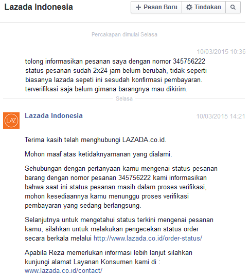Click the Apabila Reza memerlukan informasi paragraph
Image resolution: width=250 pixels, height=278 pixels.
pos(109,262)
